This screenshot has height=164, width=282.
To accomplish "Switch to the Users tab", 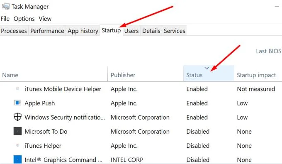I will coord(131,31).
